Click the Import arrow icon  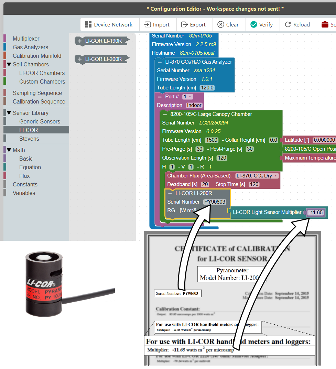[x=148, y=24]
